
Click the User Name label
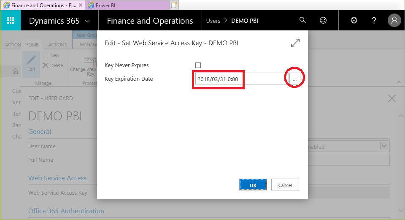pyautogui.click(x=42, y=147)
